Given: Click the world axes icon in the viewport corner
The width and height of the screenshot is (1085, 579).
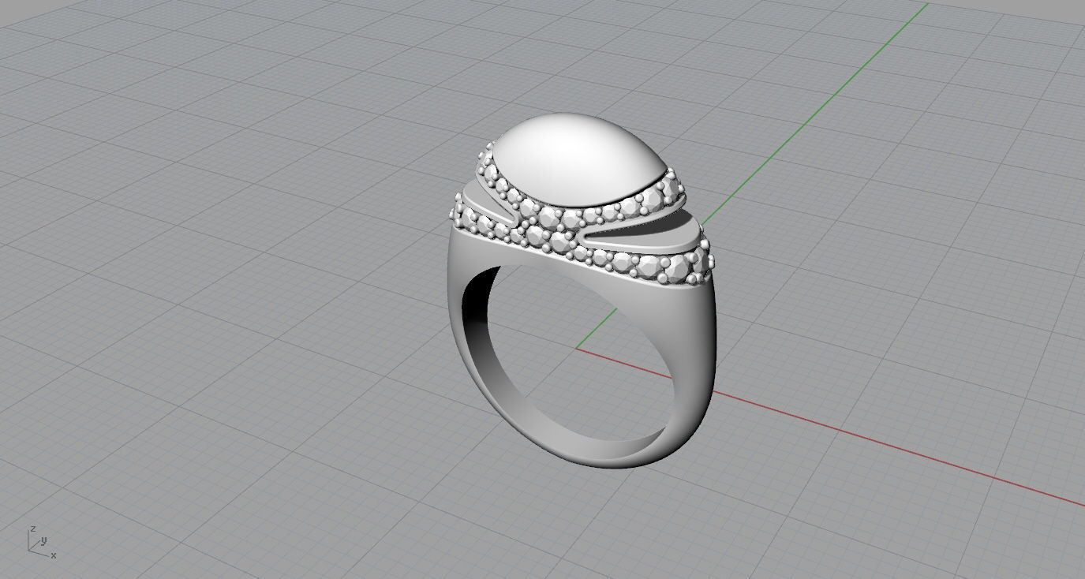Looking at the screenshot, I should [42, 541].
